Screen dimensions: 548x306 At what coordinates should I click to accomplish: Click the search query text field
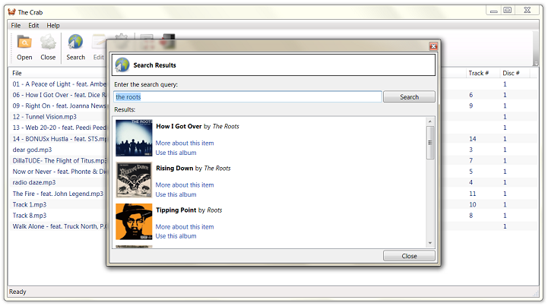[x=247, y=97]
